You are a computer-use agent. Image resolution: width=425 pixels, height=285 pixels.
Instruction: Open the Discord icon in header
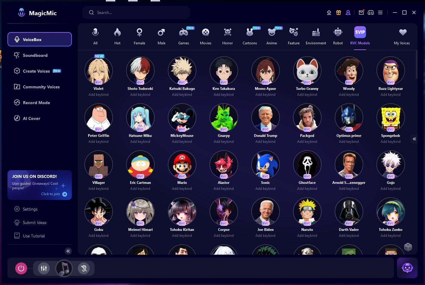(x=371, y=12)
